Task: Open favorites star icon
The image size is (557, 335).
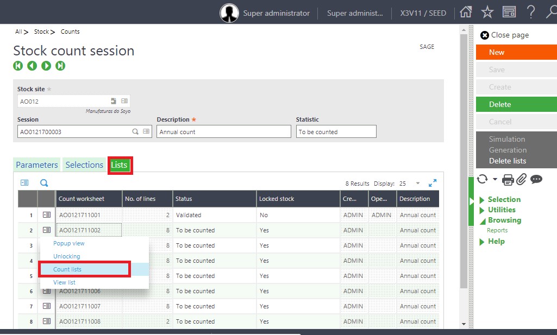Action: [x=487, y=12]
